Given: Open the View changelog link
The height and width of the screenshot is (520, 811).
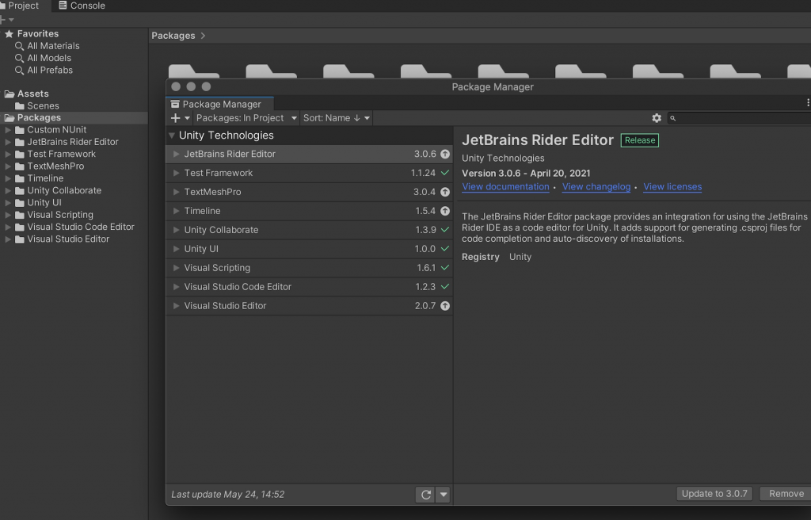Looking at the screenshot, I should point(596,187).
